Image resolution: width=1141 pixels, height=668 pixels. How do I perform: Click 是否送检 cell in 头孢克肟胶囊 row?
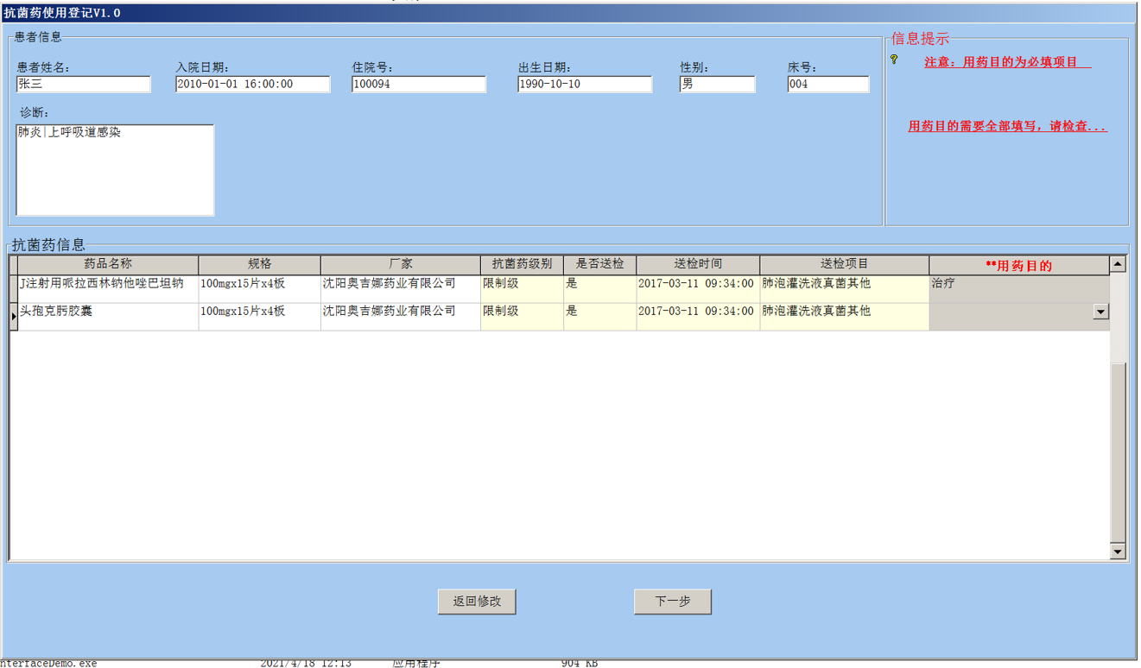(x=599, y=317)
